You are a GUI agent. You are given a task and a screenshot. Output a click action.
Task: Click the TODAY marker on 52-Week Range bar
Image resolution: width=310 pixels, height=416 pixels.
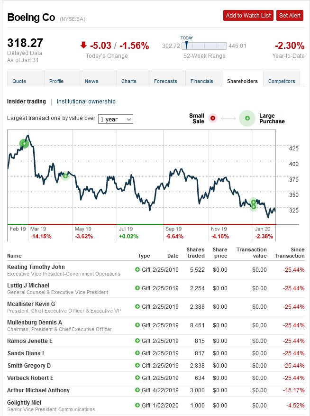point(186,45)
